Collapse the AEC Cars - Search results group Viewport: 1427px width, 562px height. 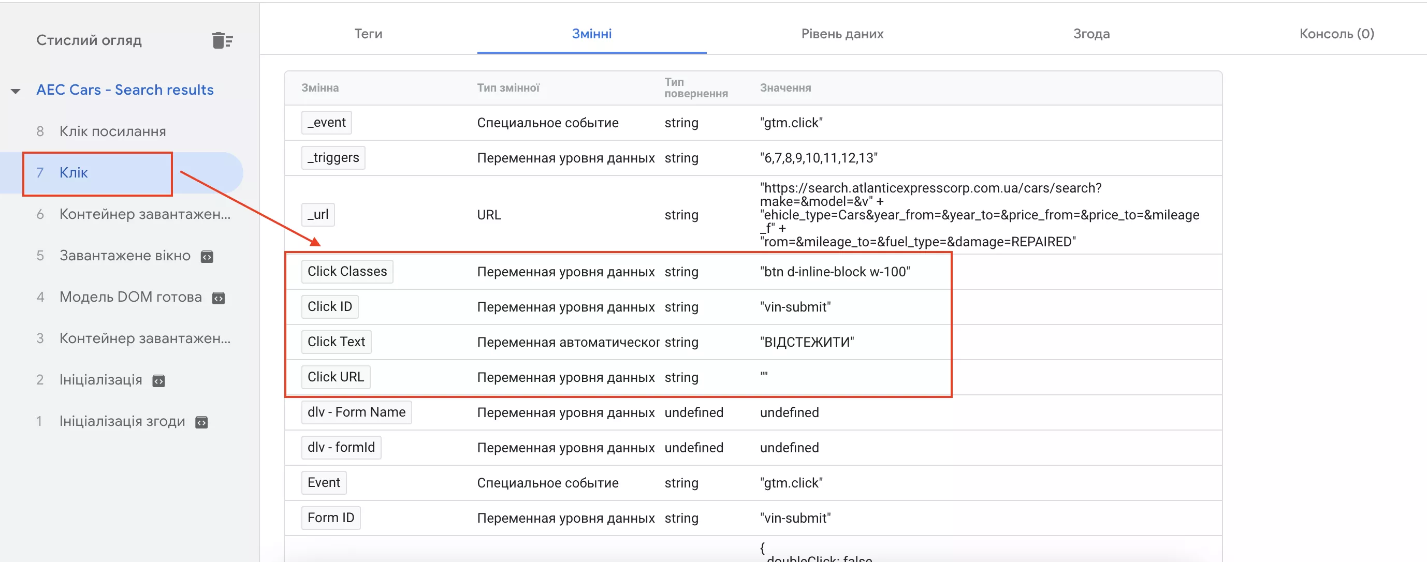[x=16, y=91]
